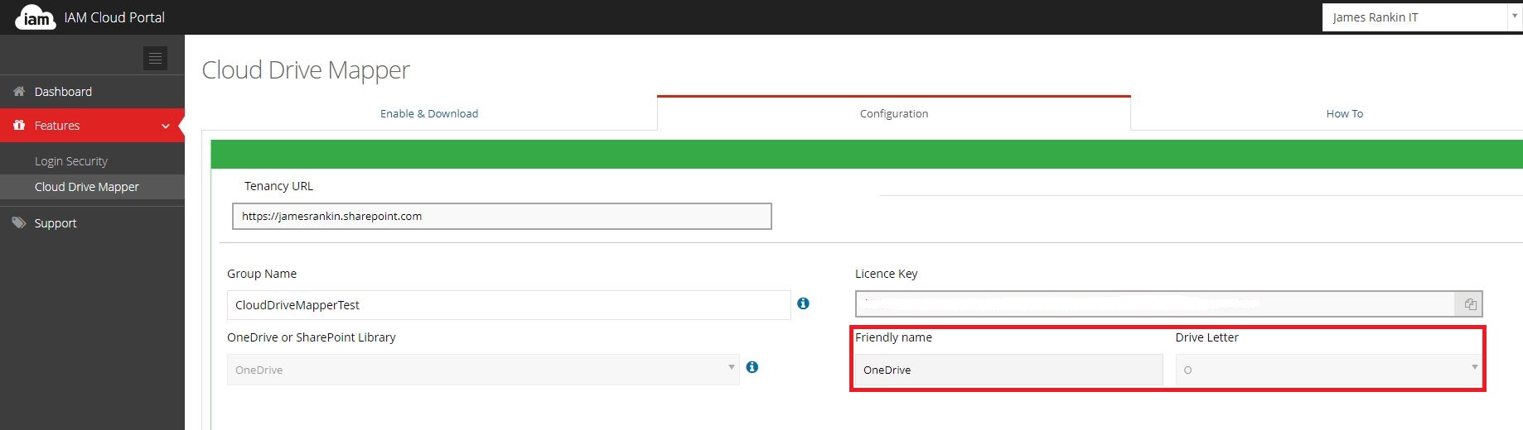Image resolution: width=1523 pixels, height=430 pixels.
Task: Click into the Tenancy URL field
Action: click(501, 217)
